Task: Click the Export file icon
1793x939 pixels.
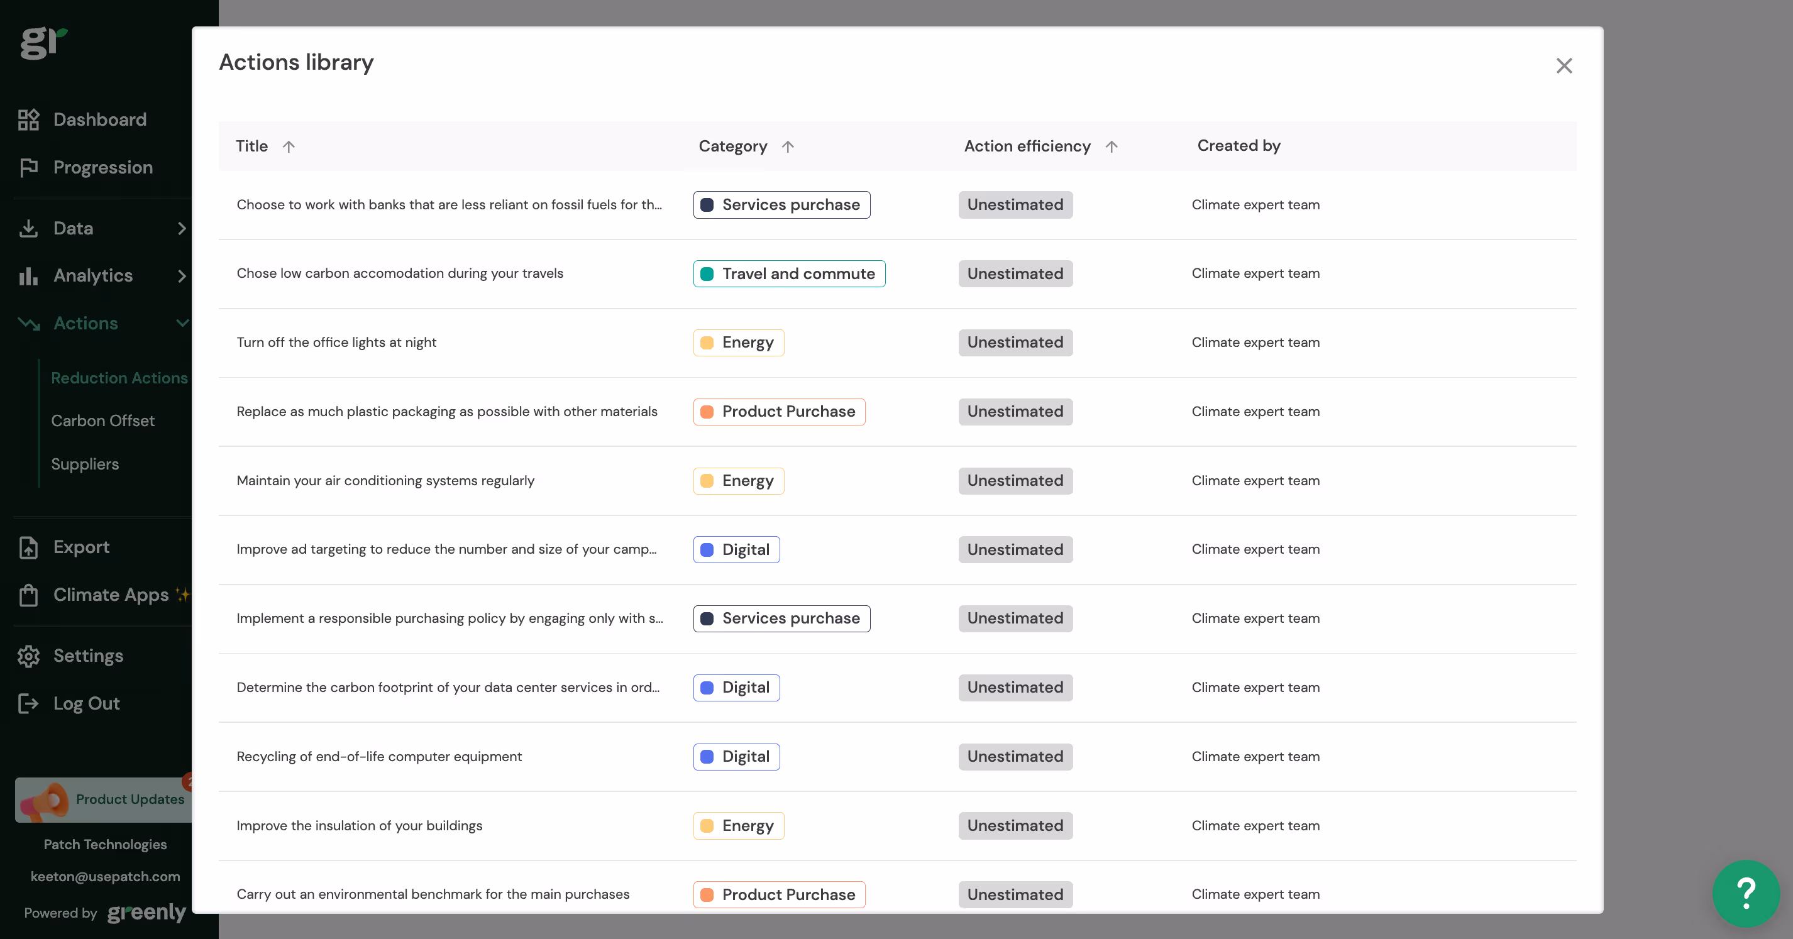Action: tap(28, 547)
